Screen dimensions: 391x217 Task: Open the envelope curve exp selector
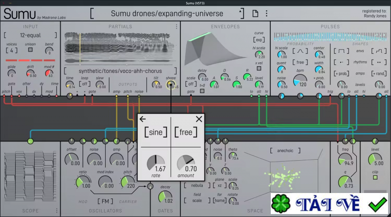[x=259, y=40]
